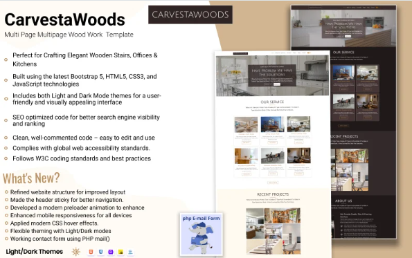The height and width of the screenshot is (258, 412).
Task: Click the blue elephant mascot illustration
Action: [201, 238]
